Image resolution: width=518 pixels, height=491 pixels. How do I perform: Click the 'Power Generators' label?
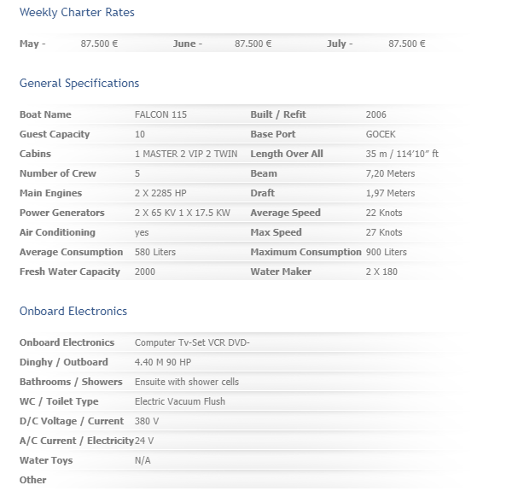(x=61, y=213)
